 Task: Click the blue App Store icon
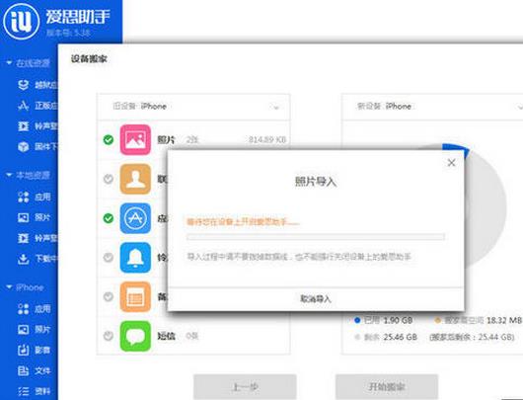click(135, 218)
